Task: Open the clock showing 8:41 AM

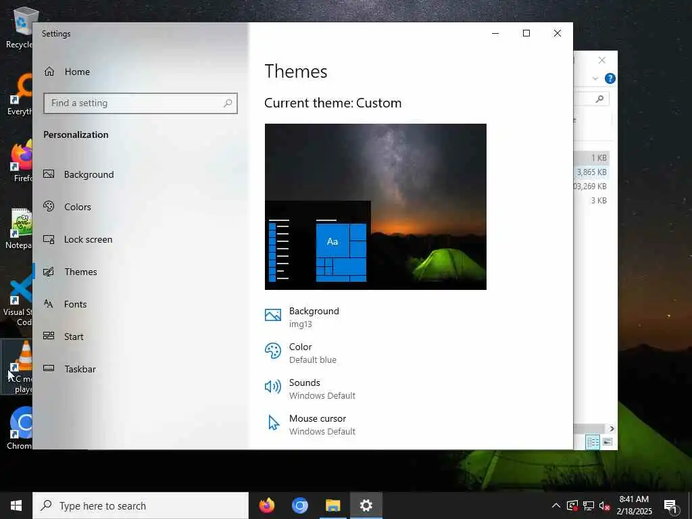Action: tap(634, 505)
